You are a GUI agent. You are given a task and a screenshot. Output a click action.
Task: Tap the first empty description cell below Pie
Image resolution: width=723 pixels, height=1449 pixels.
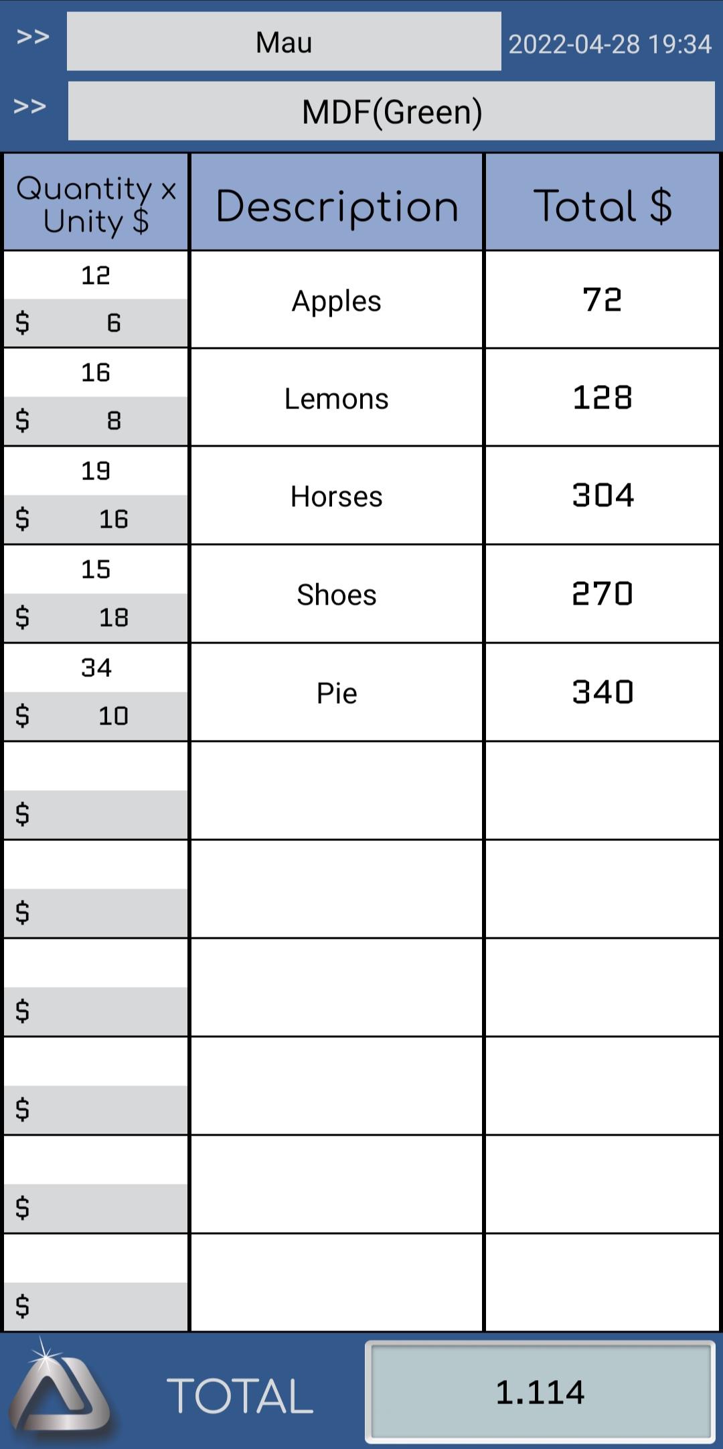click(x=336, y=791)
